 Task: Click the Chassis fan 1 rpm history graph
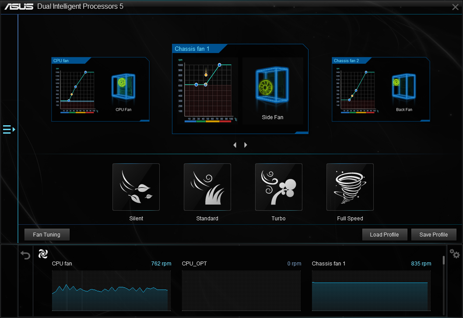coord(371,291)
